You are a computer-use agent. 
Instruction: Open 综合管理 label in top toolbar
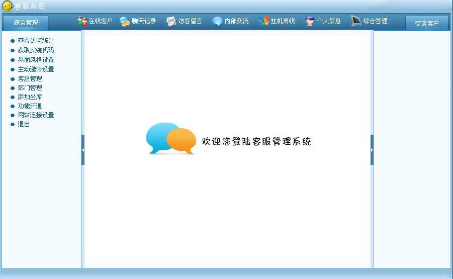[x=375, y=21]
